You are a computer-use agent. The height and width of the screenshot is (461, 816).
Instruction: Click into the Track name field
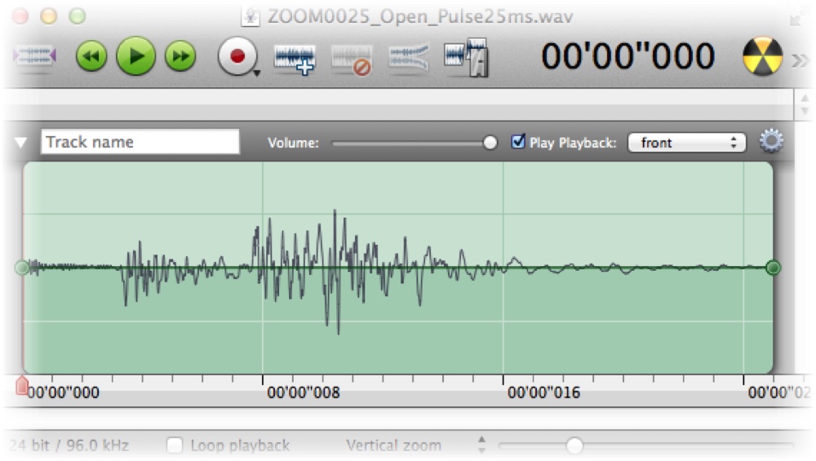click(x=140, y=141)
